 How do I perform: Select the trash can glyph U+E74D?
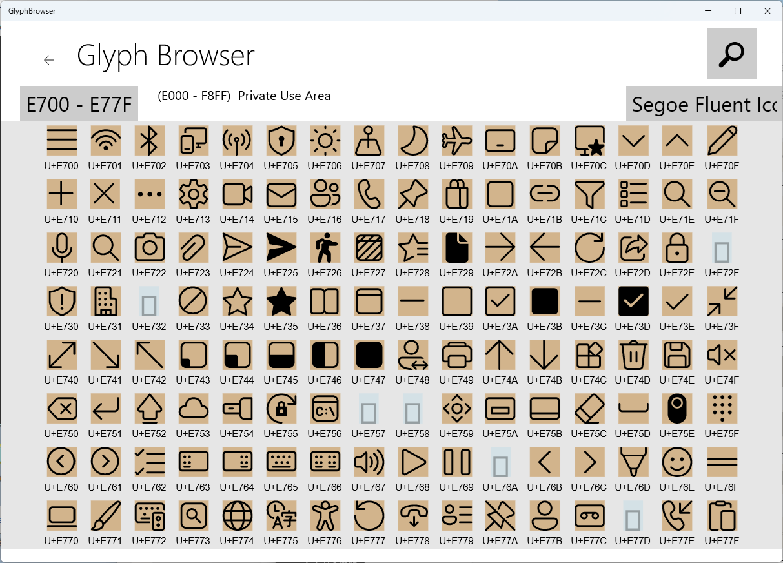pyautogui.click(x=633, y=355)
